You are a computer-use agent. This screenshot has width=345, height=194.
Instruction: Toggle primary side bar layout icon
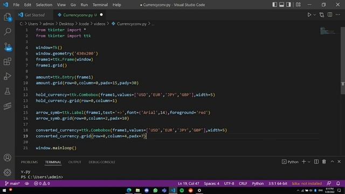(274, 5)
